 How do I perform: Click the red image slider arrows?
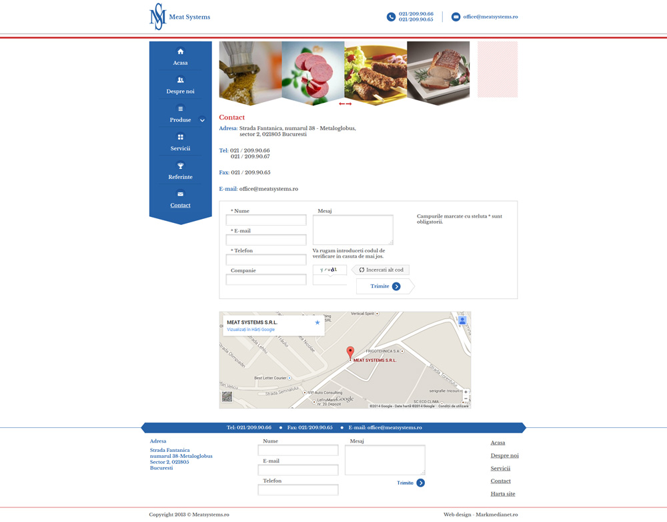345,104
